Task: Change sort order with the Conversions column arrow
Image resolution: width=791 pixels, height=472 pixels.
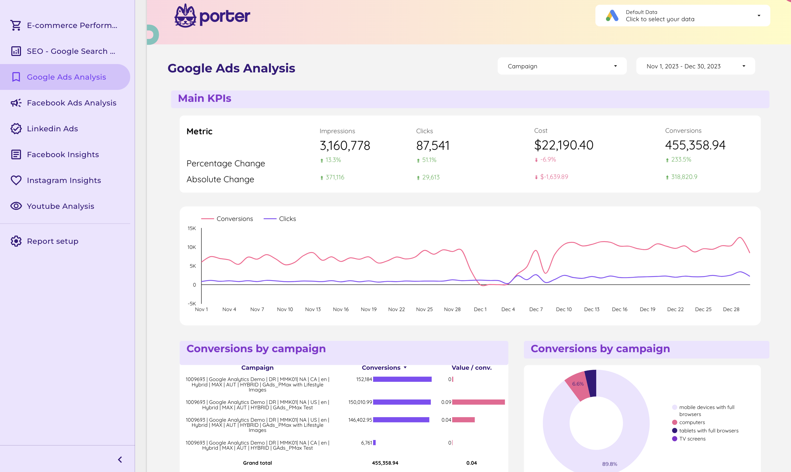Action: (x=405, y=367)
